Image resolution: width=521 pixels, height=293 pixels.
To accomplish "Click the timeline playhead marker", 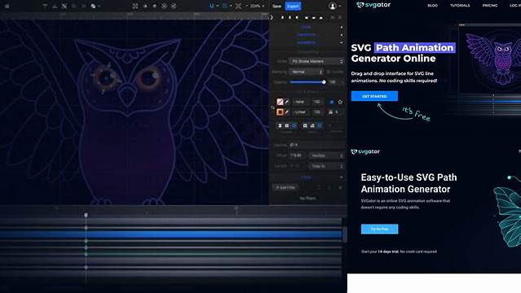I will tap(86, 215).
